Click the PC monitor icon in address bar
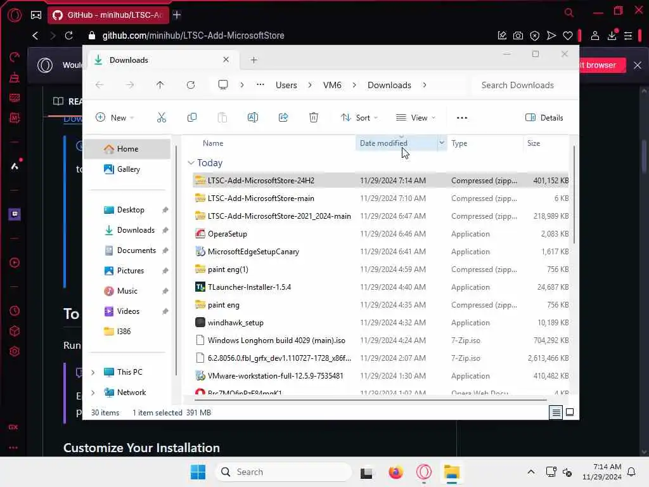This screenshot has width=649, height=487. 223,85
